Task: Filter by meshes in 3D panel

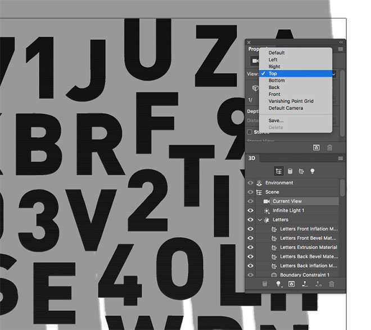Action: point(290,171)
